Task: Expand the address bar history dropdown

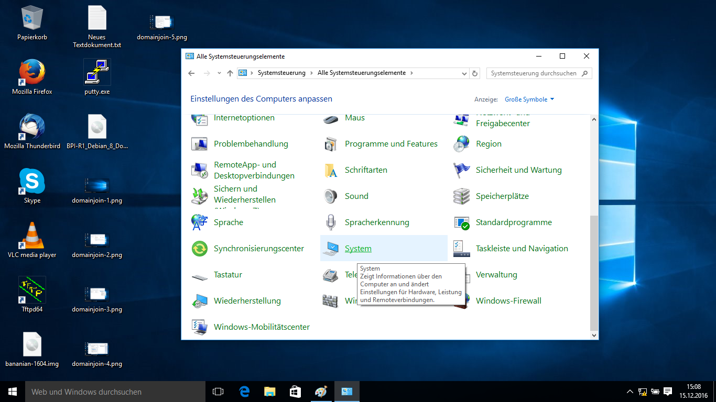Action: point(464,74)
